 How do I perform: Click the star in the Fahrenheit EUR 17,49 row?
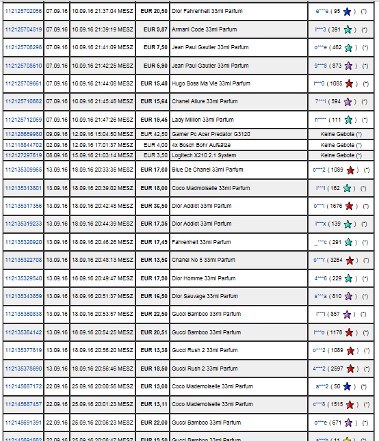[x=348, y=243]
